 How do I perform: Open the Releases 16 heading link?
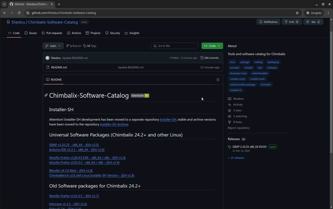click(x=237, y=139)
